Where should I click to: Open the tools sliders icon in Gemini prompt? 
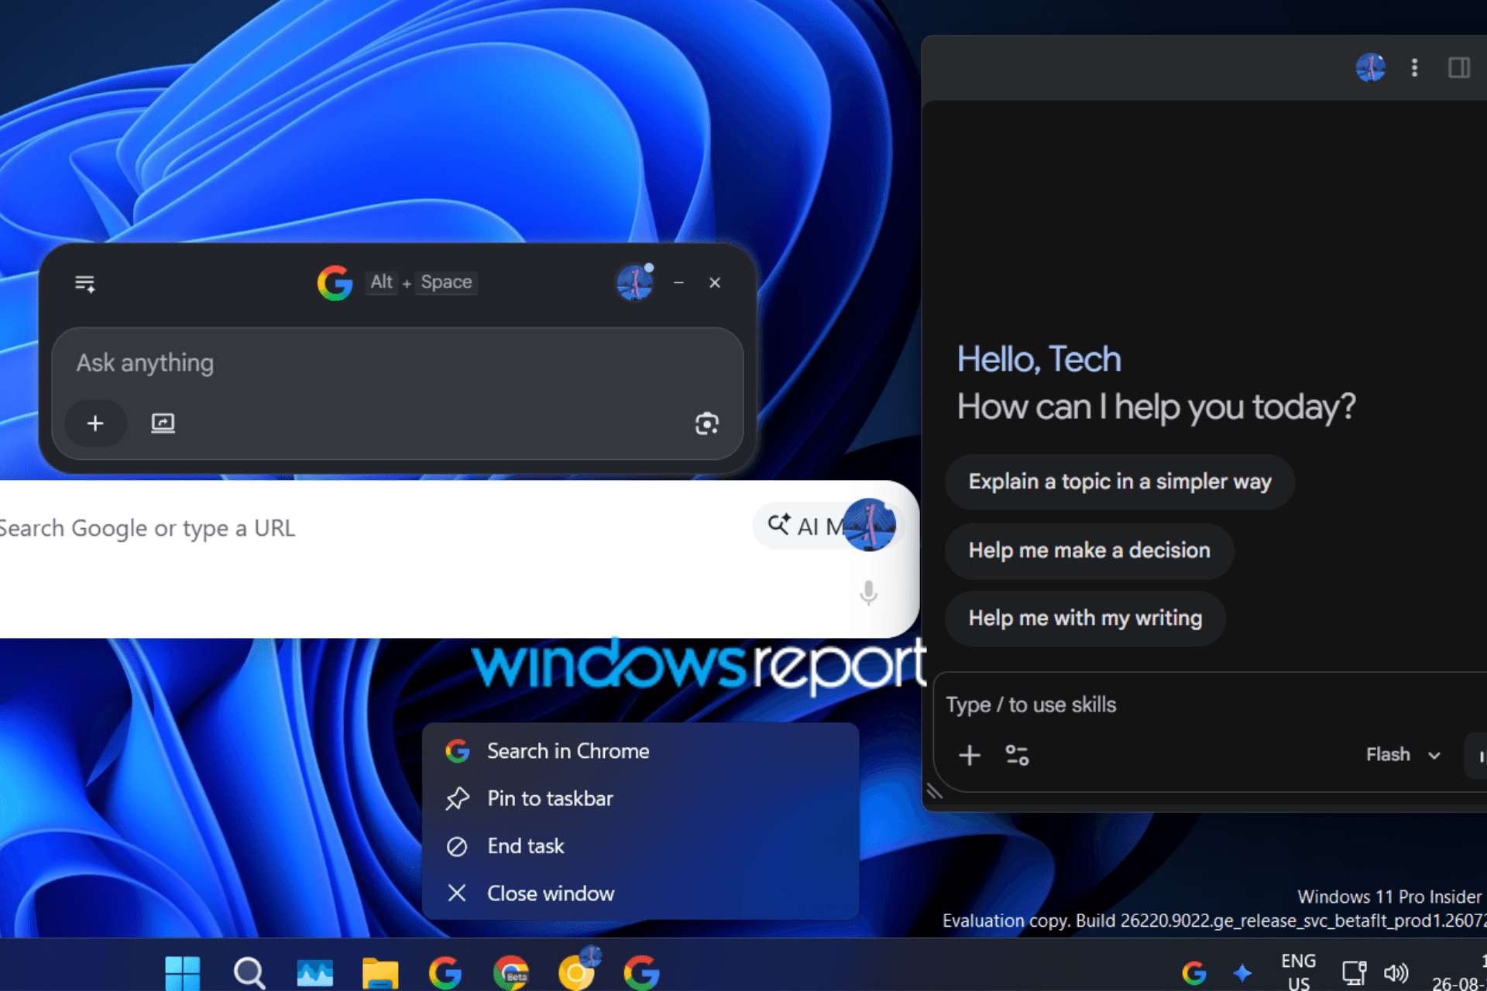click(1017, 755)
